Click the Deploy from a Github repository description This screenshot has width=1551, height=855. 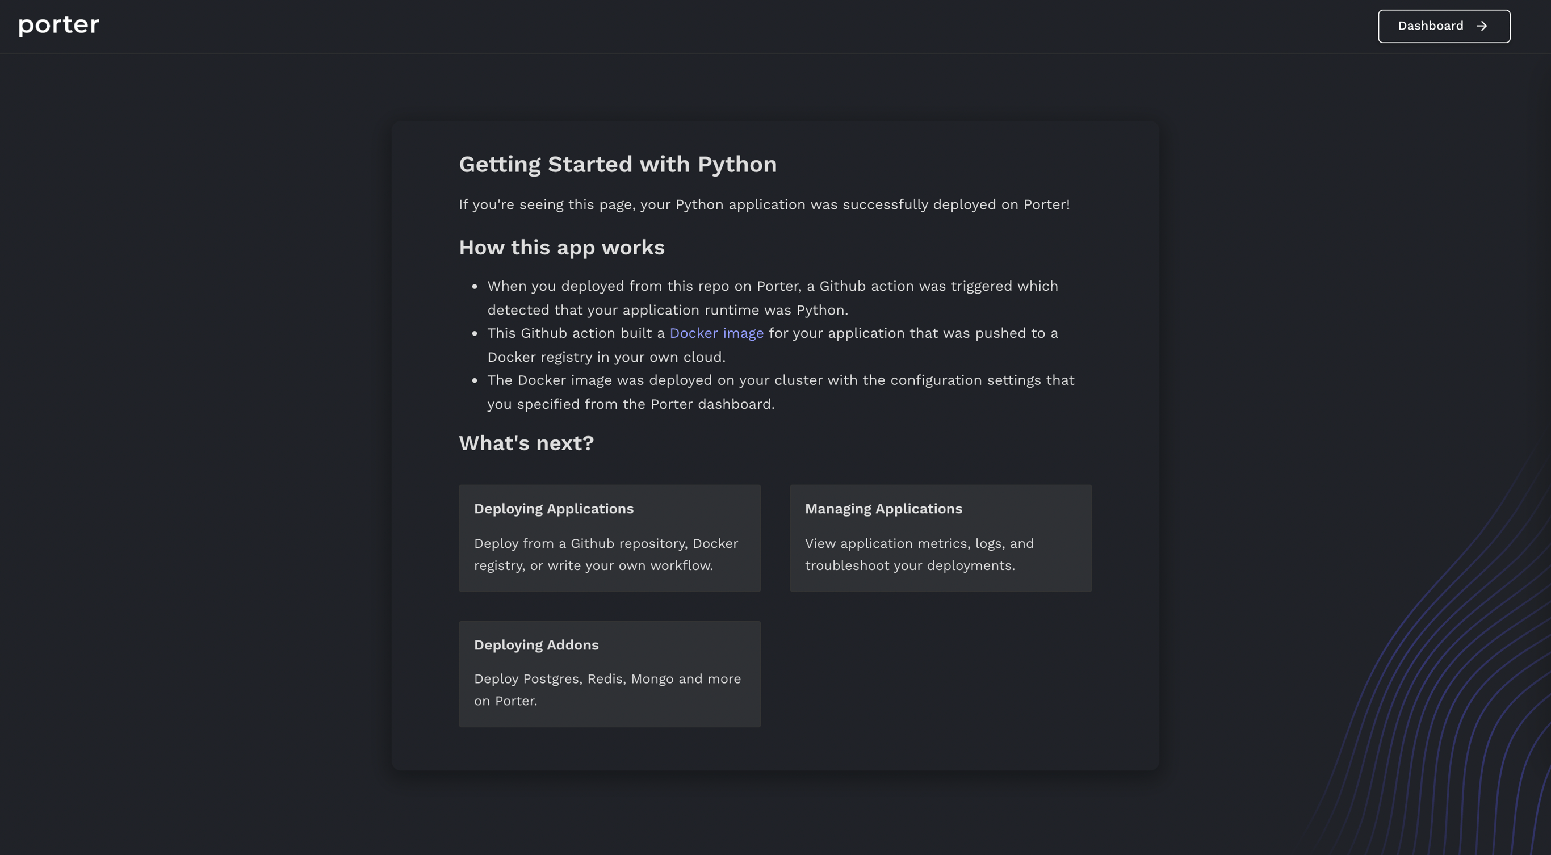(606, 554)
